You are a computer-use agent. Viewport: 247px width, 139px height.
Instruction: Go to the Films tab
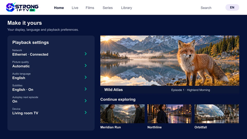tap(90, 8)
